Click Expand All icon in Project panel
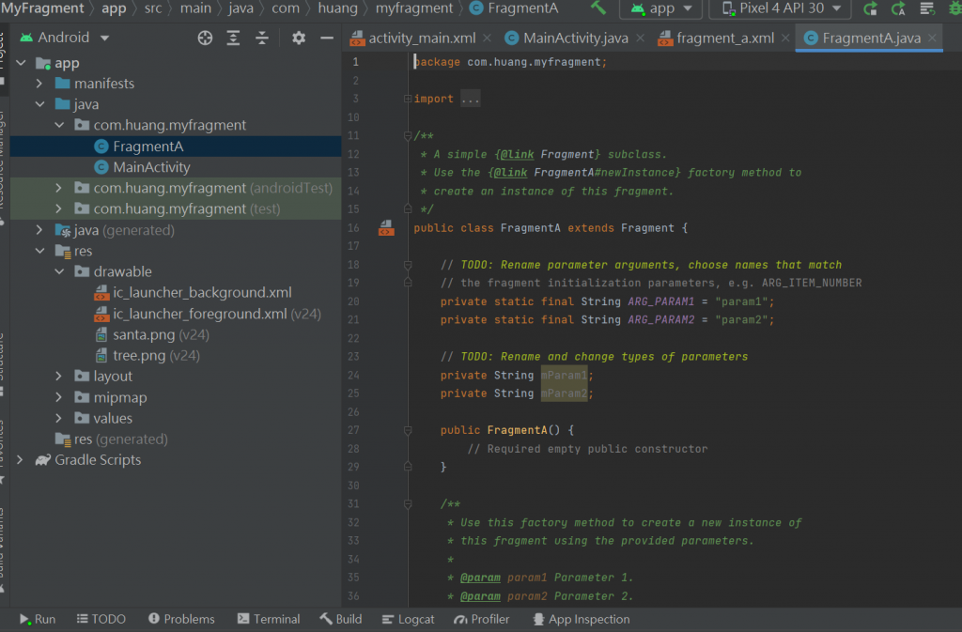The image size is (962, 632). coord(234,38)
